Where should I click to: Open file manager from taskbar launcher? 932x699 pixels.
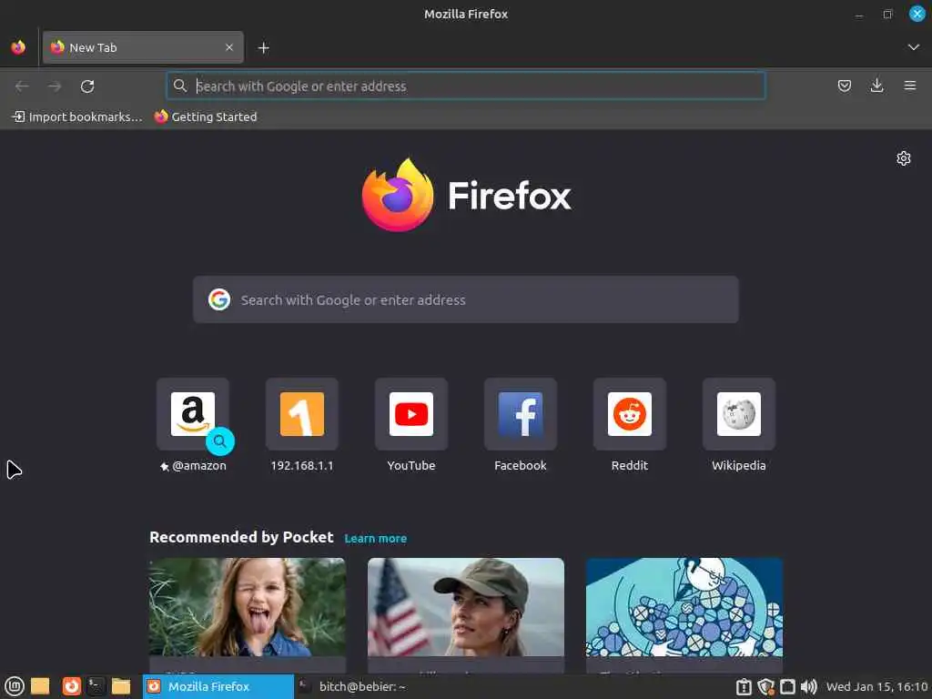click(121, 686)
